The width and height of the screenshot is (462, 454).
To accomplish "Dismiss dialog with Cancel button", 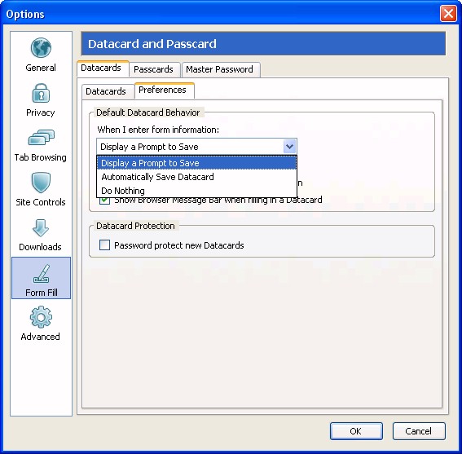I will click(419, 431).
